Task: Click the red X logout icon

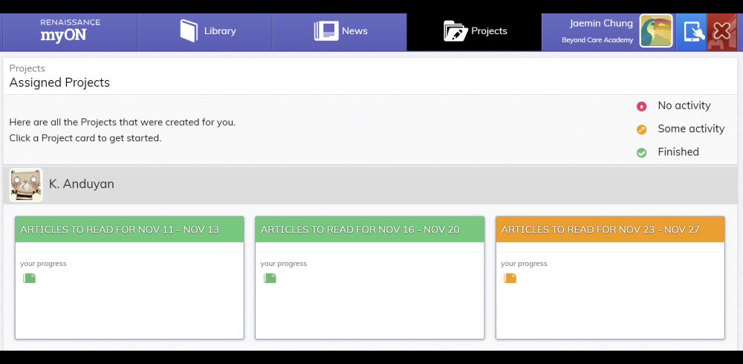Action: tap(721, 32)
